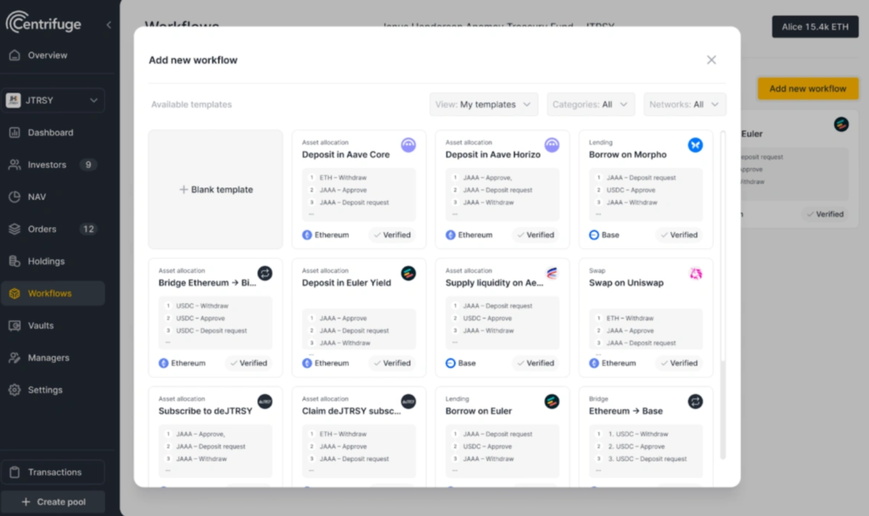This screenshot has width=869, height=516.
Task: Click the bridge icon on Ethereum → Base card
Action: (695, 401)
